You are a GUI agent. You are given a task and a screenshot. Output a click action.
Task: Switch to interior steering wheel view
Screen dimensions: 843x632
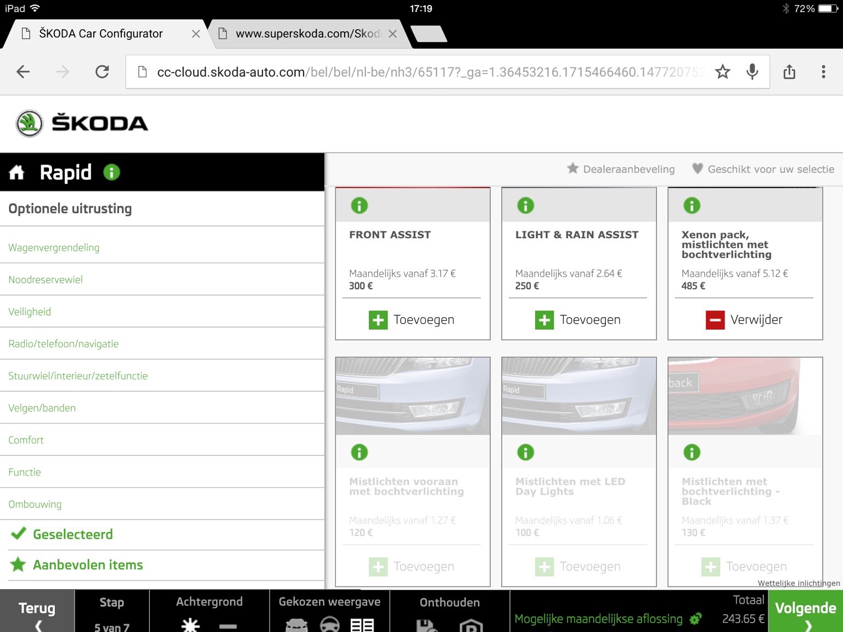point(330,625)
